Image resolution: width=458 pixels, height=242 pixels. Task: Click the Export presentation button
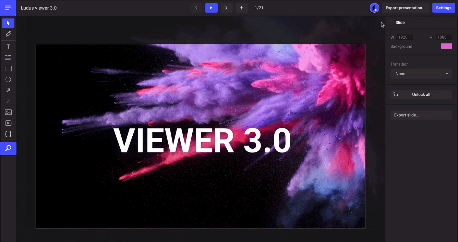pyautogui.click(x=406, y=8)
